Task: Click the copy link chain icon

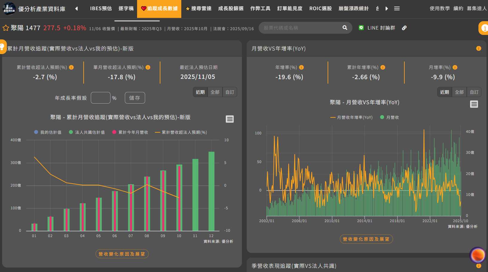Action: pos(404,28)
